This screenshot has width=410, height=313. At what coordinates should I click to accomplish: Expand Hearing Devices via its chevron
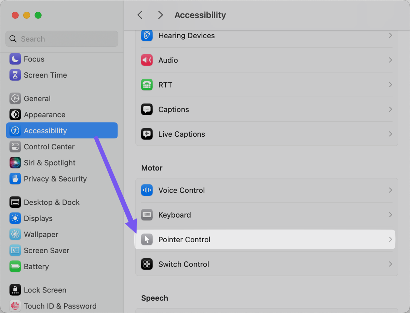(390, 36)
